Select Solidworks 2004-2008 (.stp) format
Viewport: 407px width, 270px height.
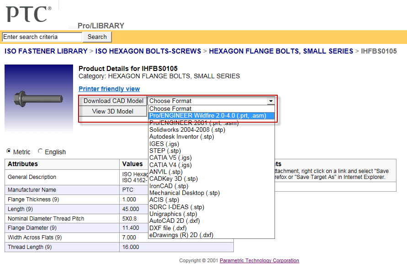coord(187,130)
